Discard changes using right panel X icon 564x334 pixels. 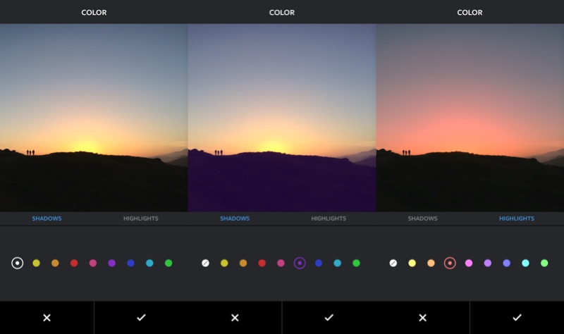[422, 318]
